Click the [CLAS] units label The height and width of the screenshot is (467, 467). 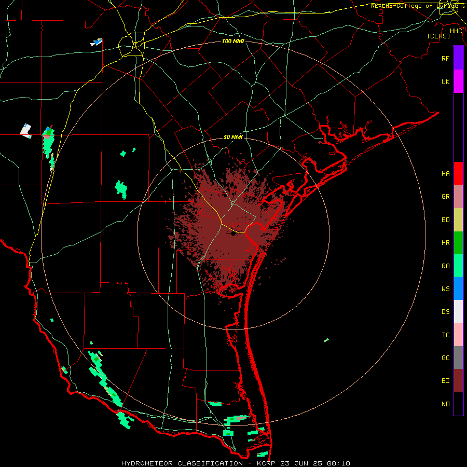point(438,36)
